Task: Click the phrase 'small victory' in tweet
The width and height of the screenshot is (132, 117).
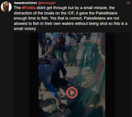Action: (x=25, y=29)
